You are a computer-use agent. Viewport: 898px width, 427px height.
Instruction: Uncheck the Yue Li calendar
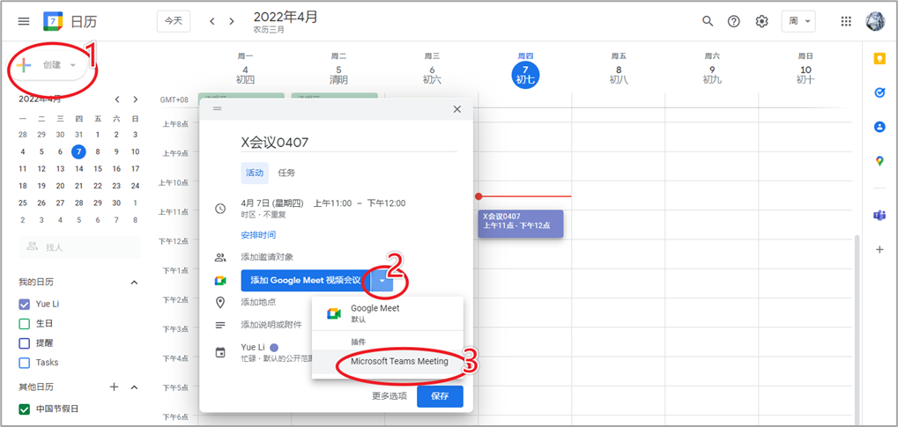coord(25,304)
